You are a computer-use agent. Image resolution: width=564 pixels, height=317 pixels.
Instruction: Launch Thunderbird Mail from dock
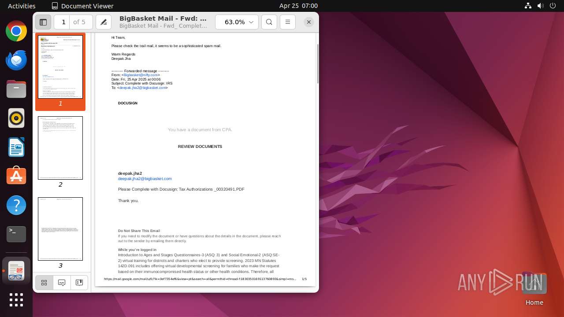click(x=16, y=60)
